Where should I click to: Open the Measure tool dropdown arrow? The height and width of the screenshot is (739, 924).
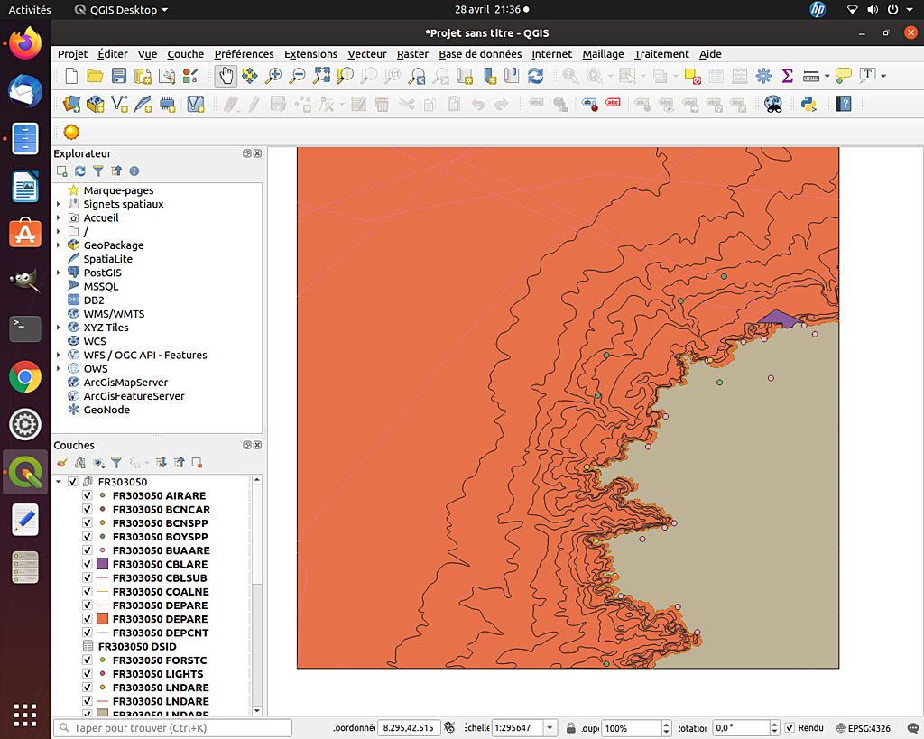(x=827, y=76)
